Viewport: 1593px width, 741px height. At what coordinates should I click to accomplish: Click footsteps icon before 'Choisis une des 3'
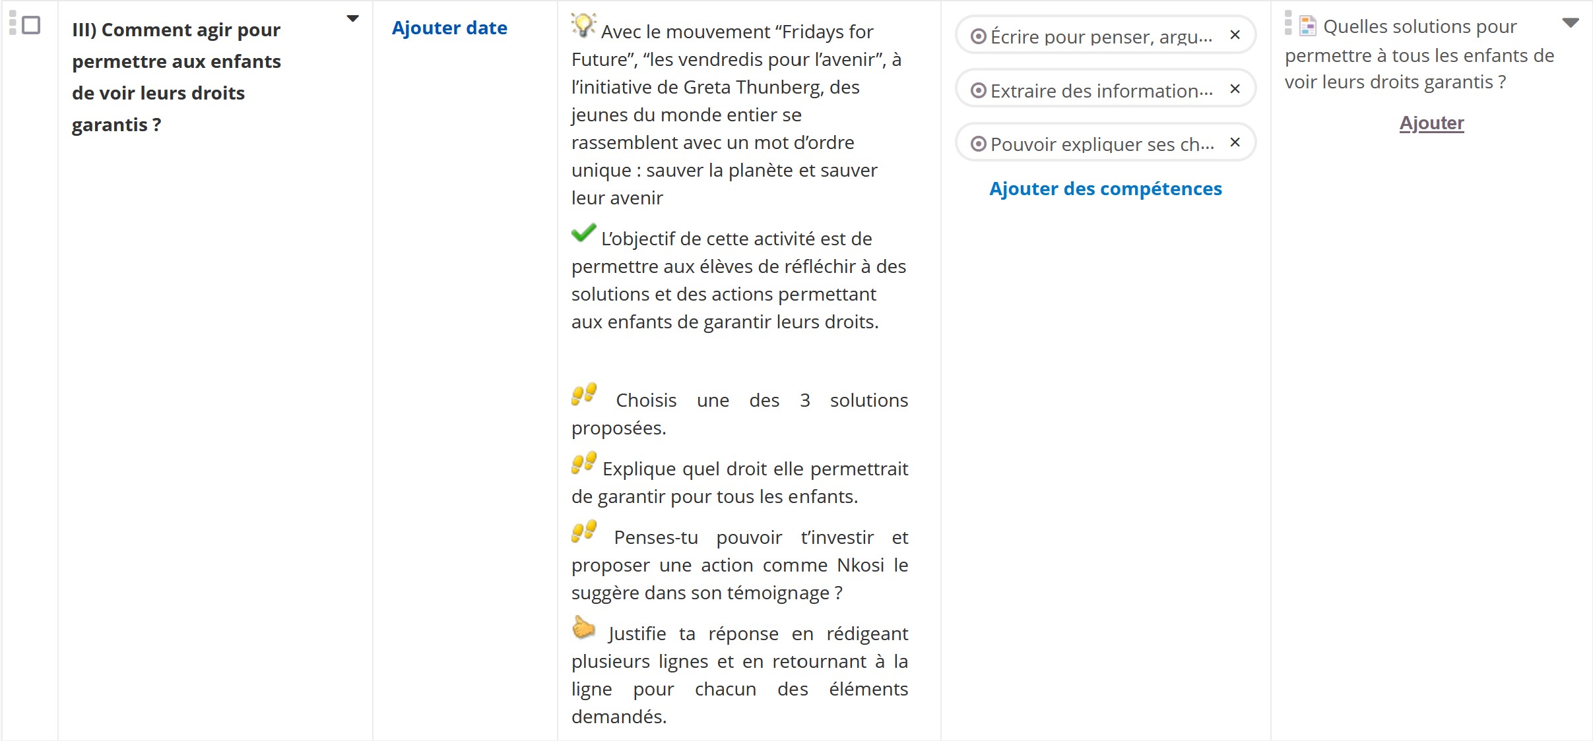(x=584, y=394)
